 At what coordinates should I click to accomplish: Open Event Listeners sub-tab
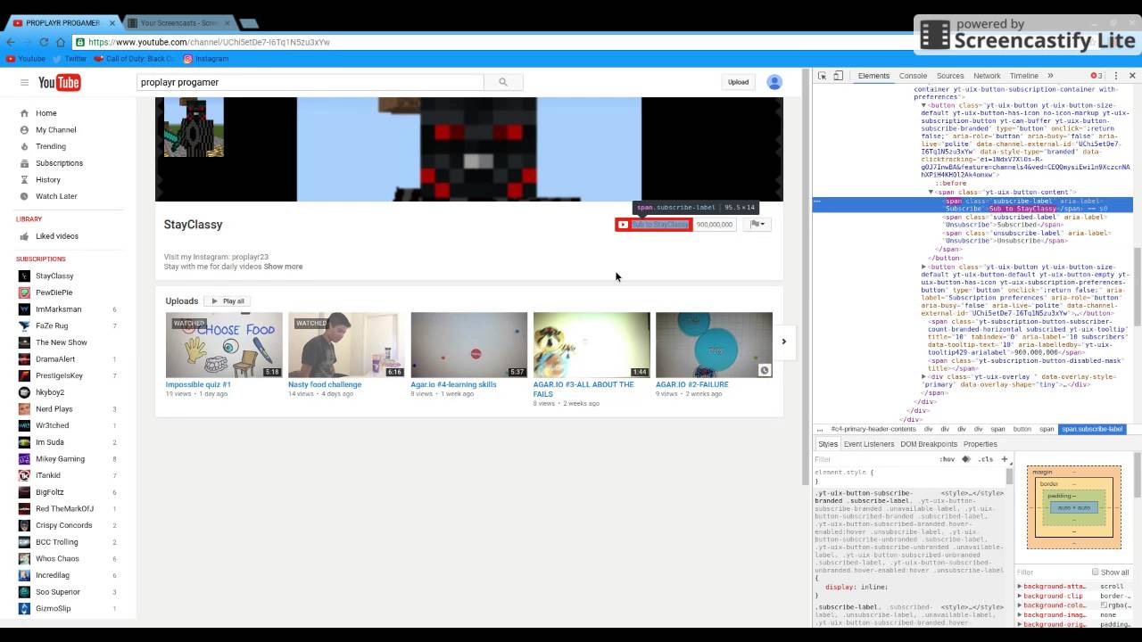(x=869, y=444)
